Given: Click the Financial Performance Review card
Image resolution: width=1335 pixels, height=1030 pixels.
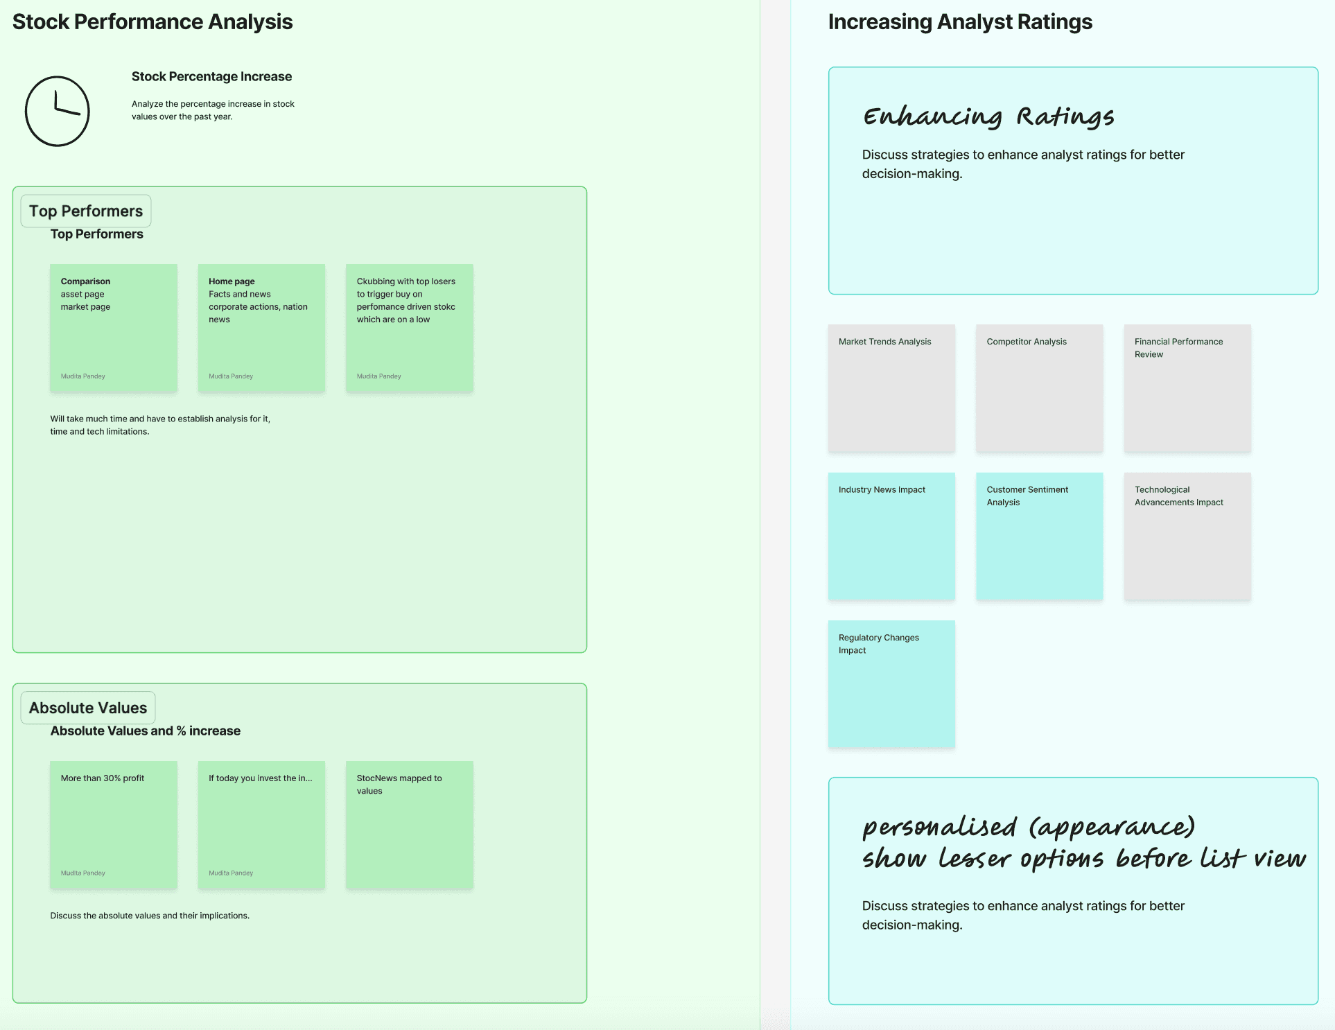Looking at the screenshot, I should [1187, 388].
